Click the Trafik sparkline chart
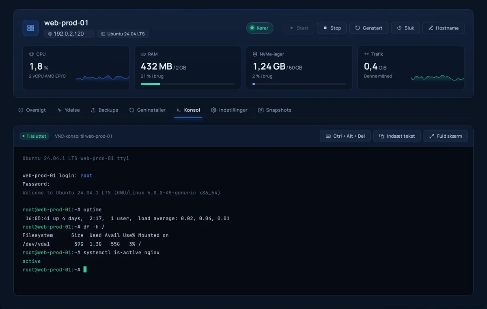487x309 pixels. [437, 78]
